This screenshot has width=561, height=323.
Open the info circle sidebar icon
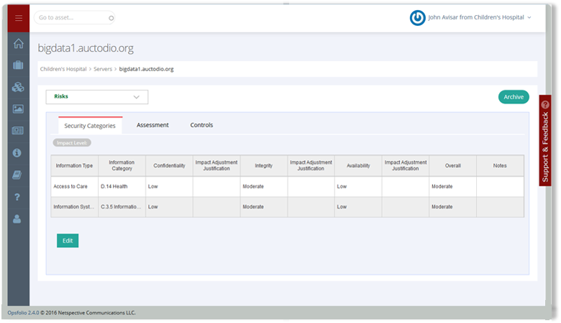pos(19,153)
